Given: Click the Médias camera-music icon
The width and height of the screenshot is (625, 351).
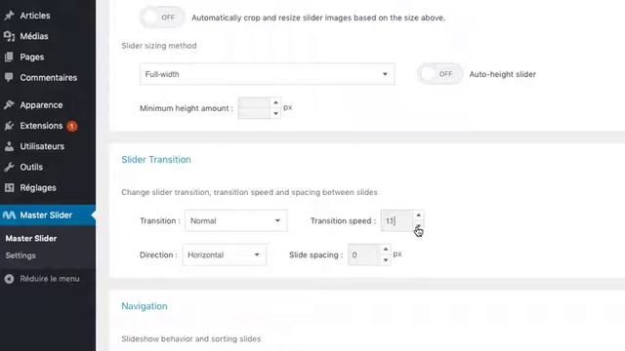Looking at the screenshot, I should coord(9,36).
